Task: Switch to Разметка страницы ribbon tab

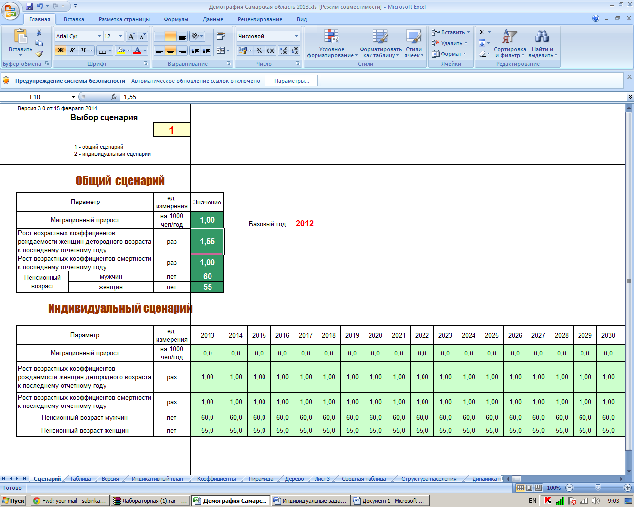Action: click(x=124, y=19)
